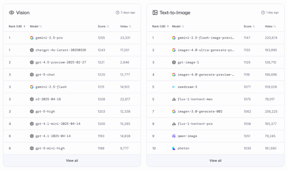Screen dimensions: 287x171
Task: Sort Vision table by Score column
Action: 103,26
